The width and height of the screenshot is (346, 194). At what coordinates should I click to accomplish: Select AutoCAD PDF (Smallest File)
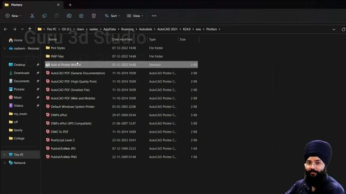121,90
